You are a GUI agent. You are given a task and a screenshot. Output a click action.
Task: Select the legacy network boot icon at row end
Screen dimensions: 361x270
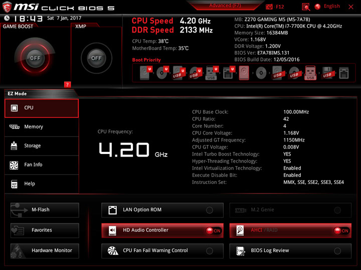coord(344,73)
